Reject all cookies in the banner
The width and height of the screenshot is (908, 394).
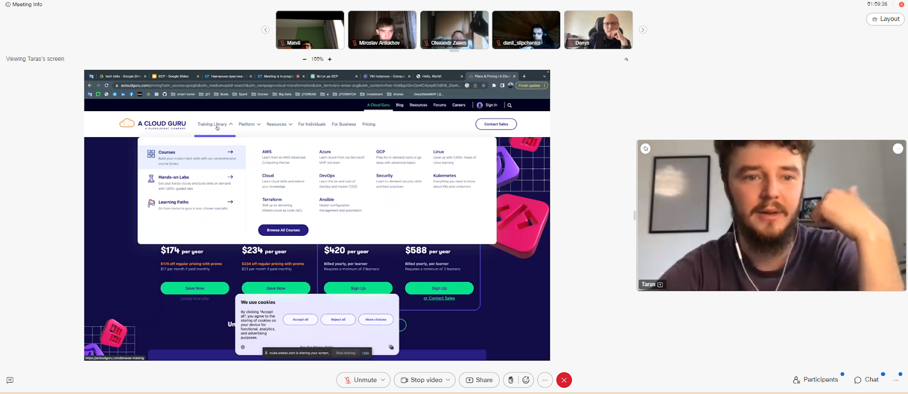338,320
